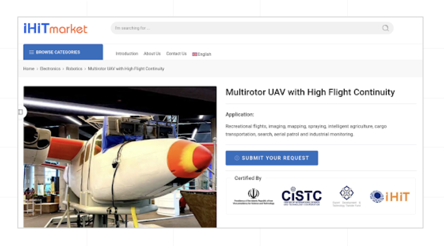
Task: Click the Export Development Fund logo
Action: pos(346,196)
